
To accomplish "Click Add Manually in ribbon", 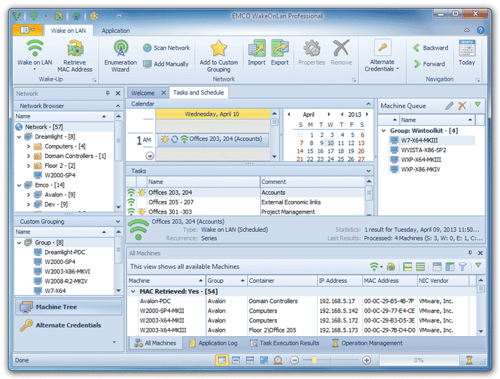I will (166, 64).
